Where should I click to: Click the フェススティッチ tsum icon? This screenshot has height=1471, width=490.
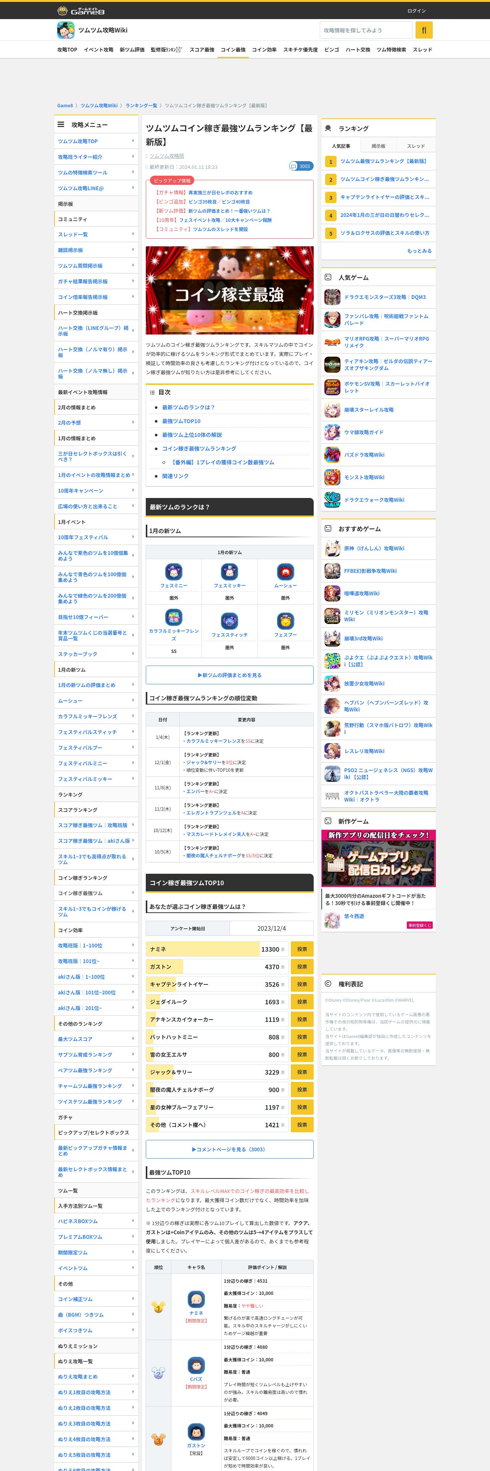coord(229,621)
